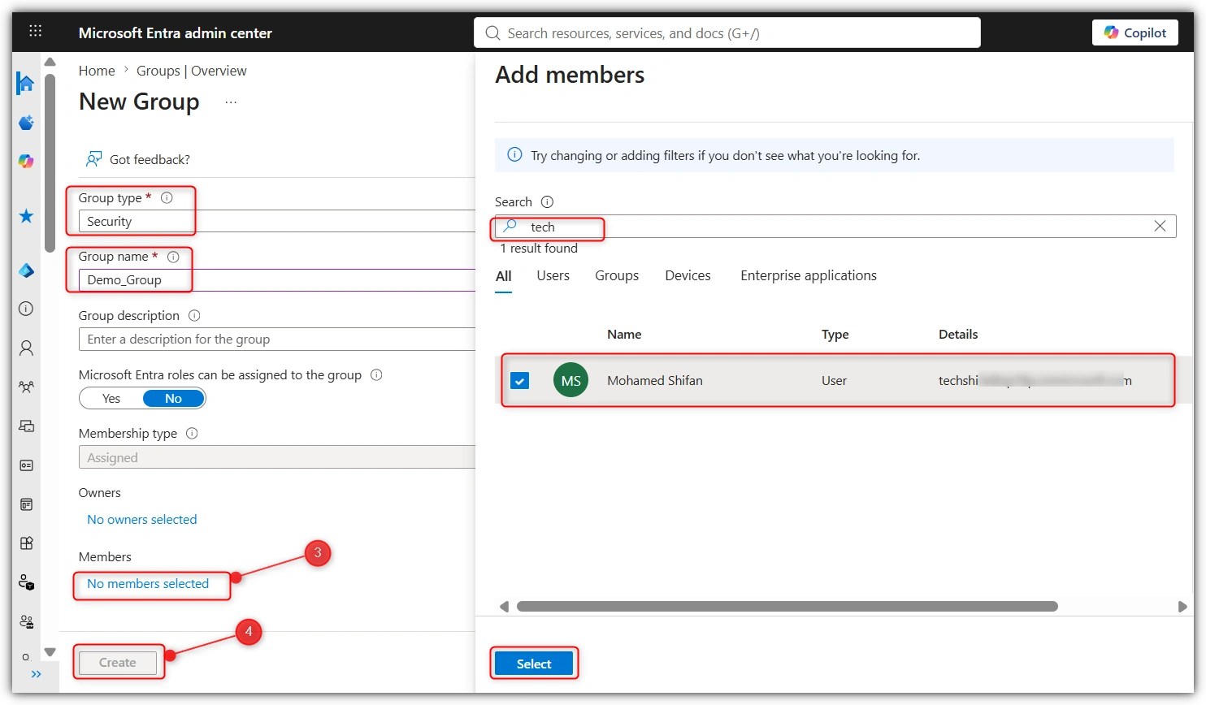The image size is (1206, 705).
Task: Open the app launcher waffle menu
Action: tap(35, 31)
